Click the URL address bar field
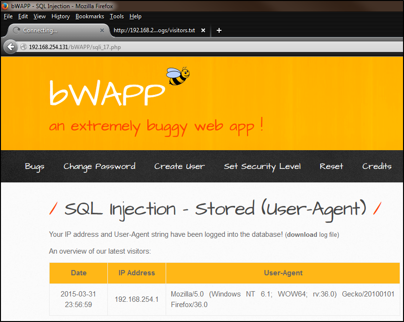 coord(210,47)
